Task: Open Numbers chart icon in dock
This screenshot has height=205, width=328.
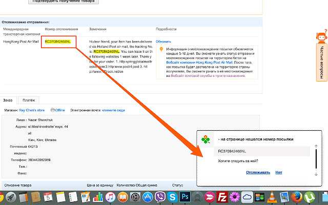Action: coord(98,197)
